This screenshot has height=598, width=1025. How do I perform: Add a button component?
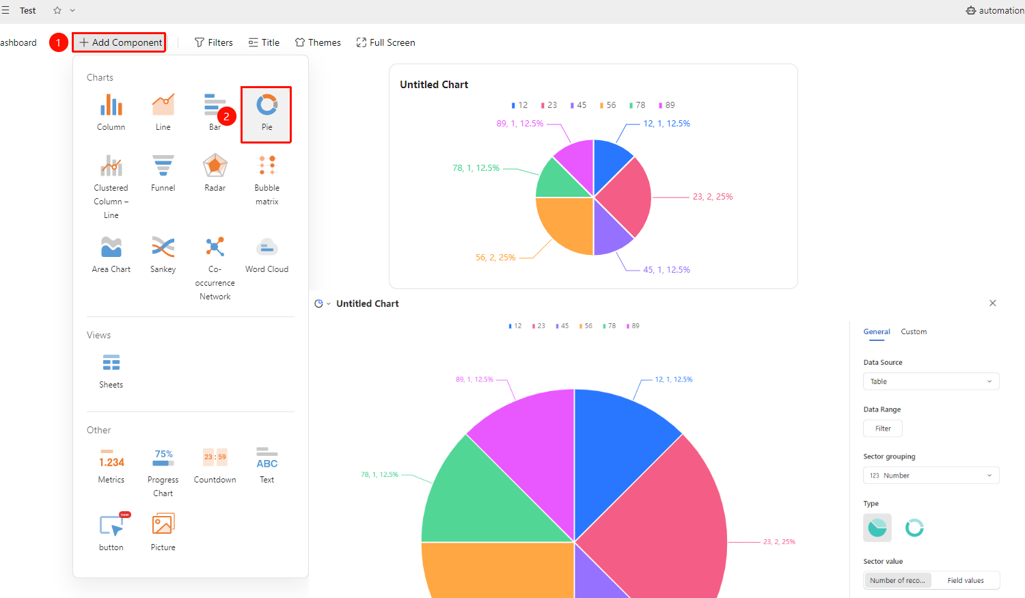click(x=111, y=533)
